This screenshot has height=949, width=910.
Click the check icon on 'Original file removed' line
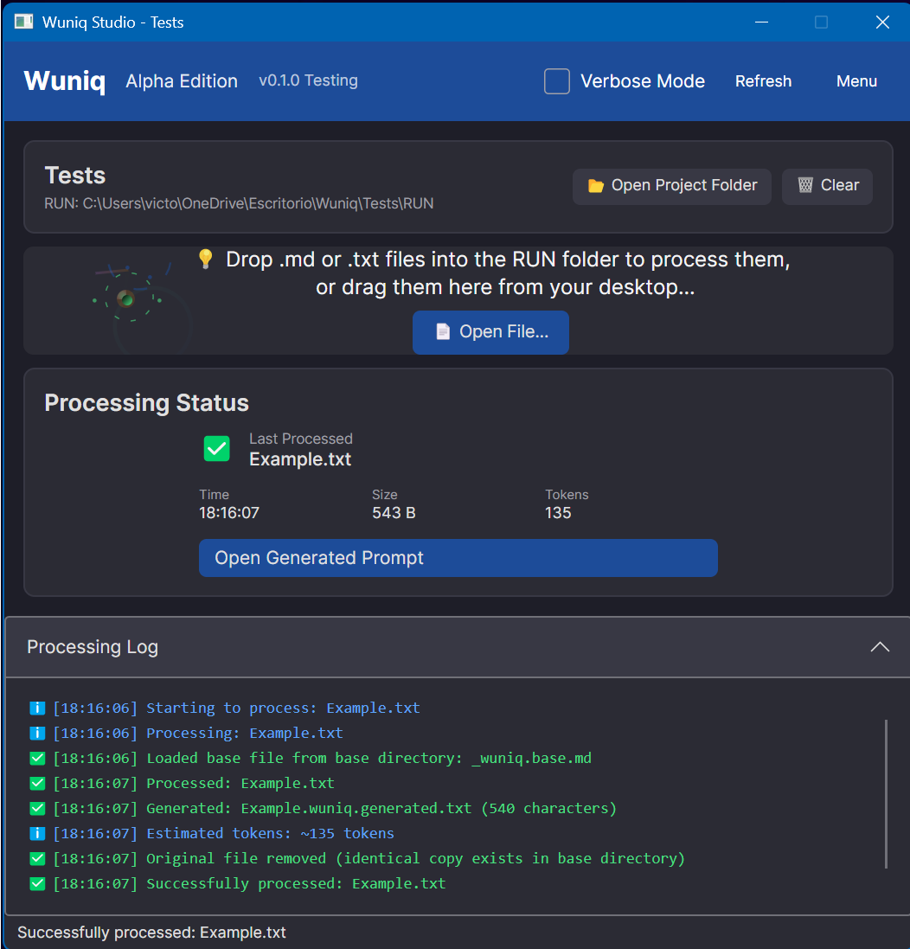(37, 859)
